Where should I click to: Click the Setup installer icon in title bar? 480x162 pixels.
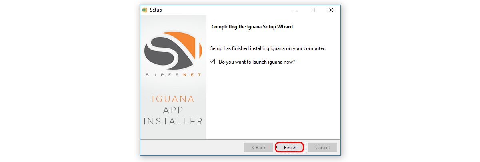click(x=145, y=10)
